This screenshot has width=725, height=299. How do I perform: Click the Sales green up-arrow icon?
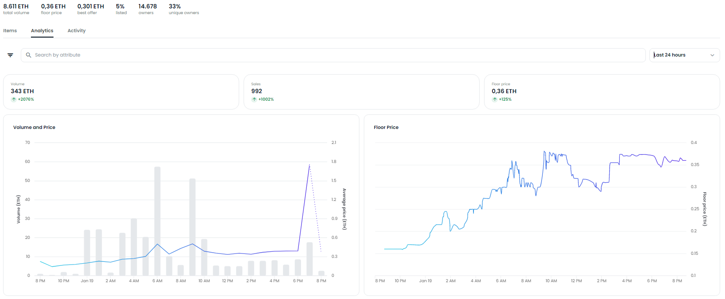(x=254, y=99)
